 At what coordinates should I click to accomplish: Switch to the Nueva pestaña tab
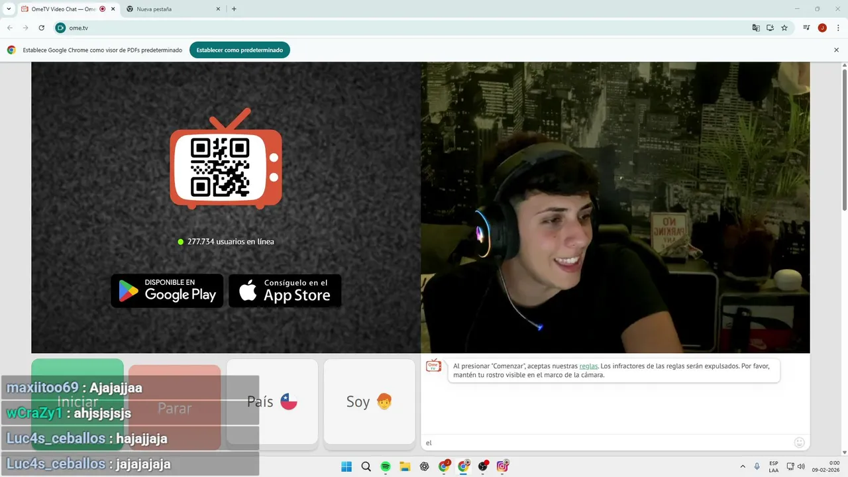[x=172, y=9]
